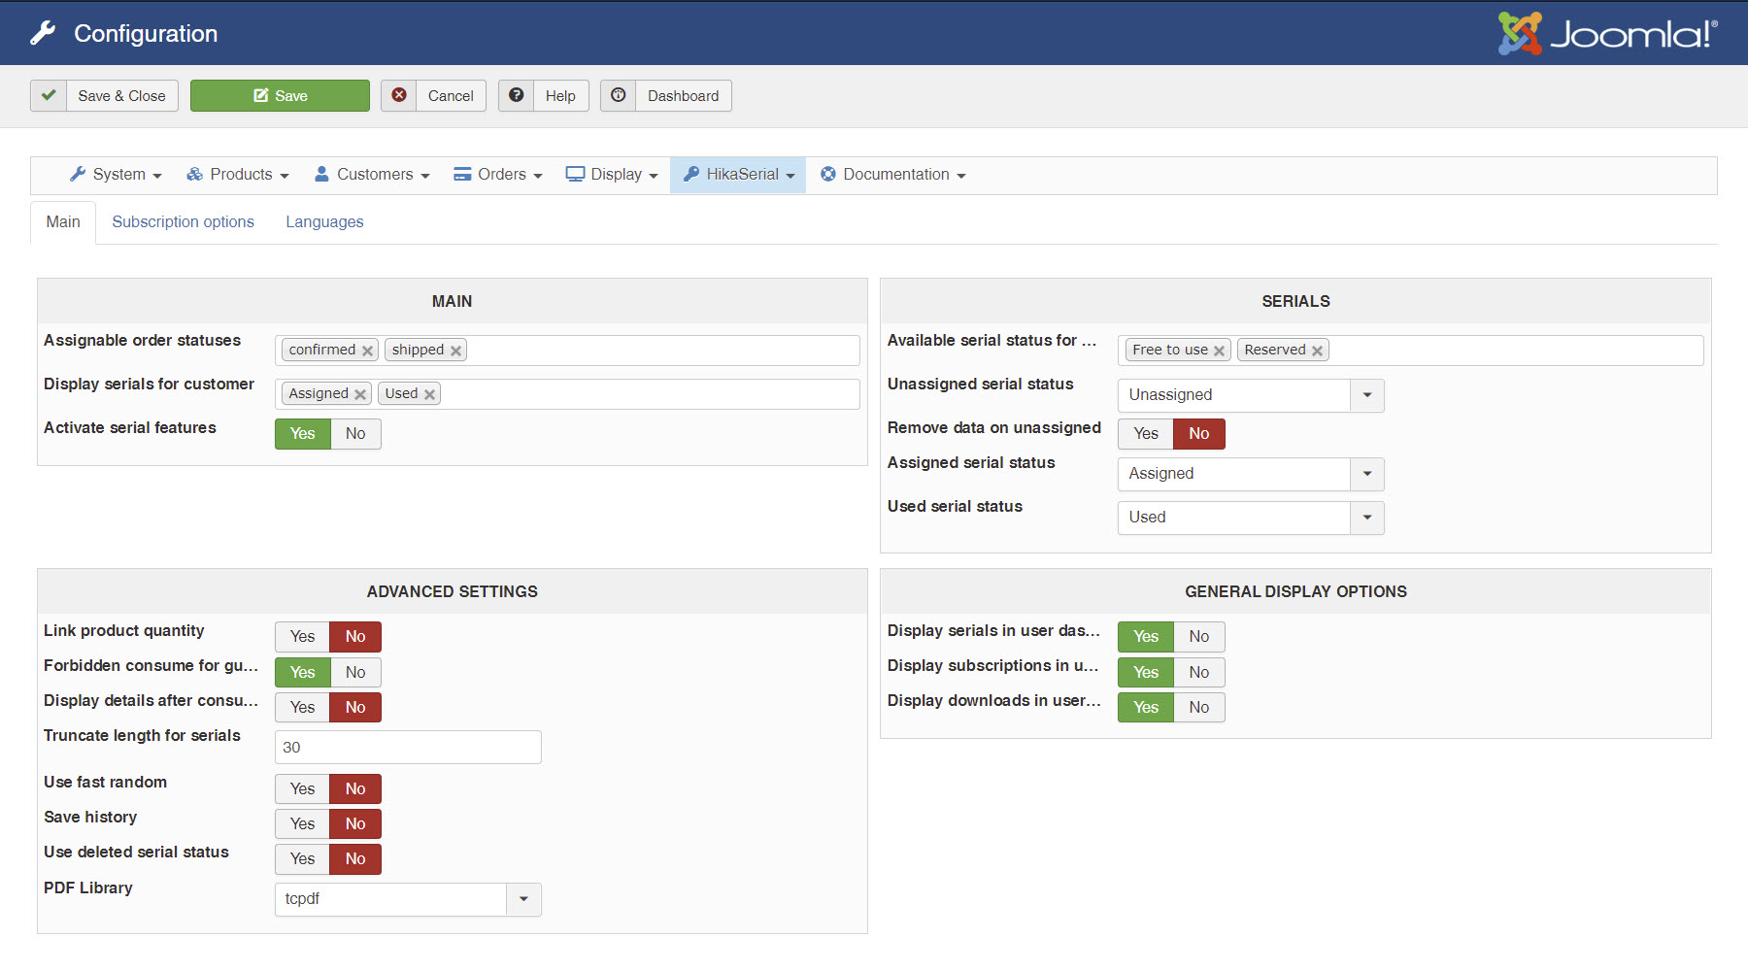Remove the 'Used' tag from display serials
This screenshot has height=971, width=1748.
(x=429, y=394)
